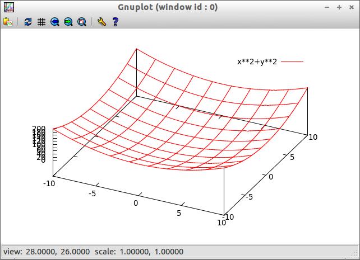Viewport: 360px width, 260px height.
Task: Apply the previous zoom settings
Action: pyautogui.click(x=55, y=22)
